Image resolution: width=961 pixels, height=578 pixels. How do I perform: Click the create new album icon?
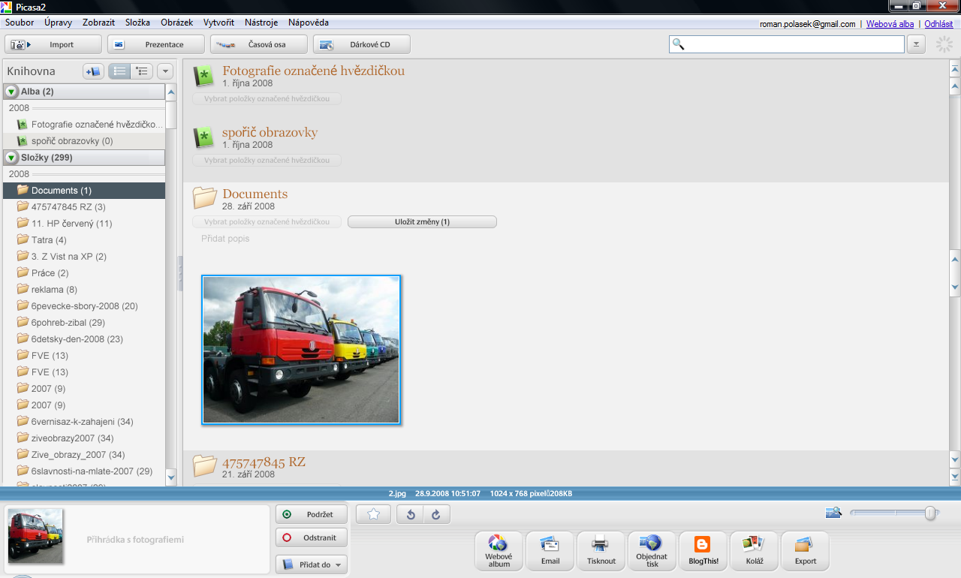click(x=93, y=71)
